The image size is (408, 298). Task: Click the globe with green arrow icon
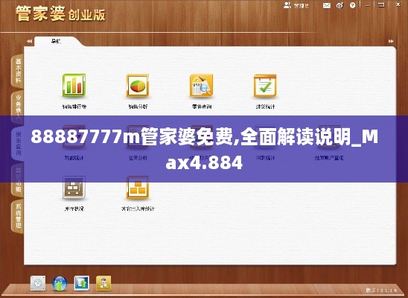pos(60,283)
